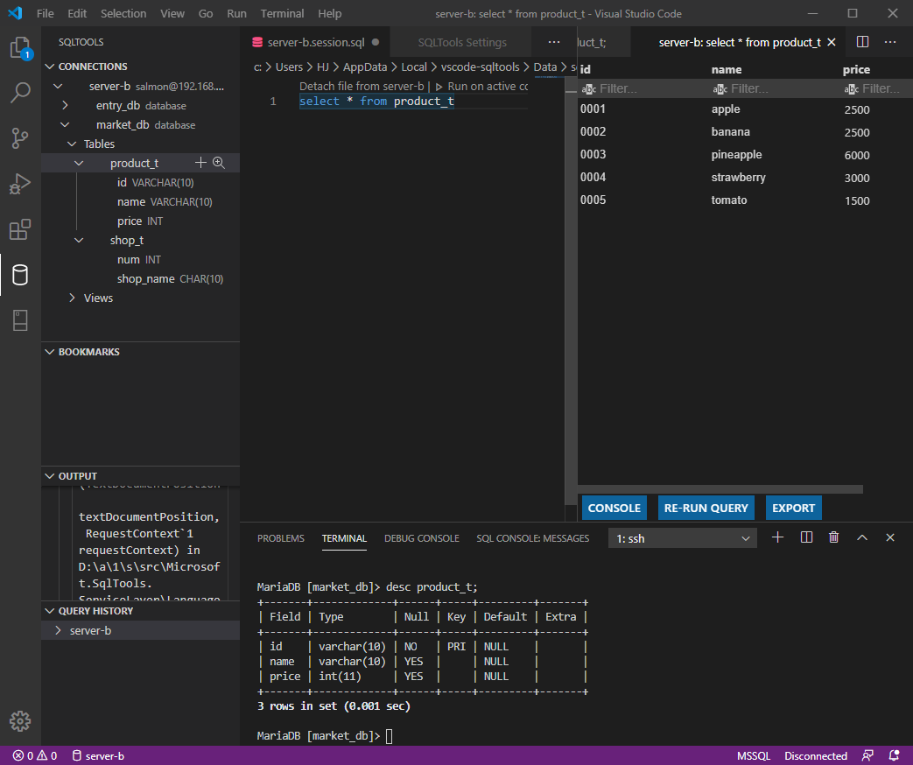Select the 'pineapple' cell in results

click(736, 154)
